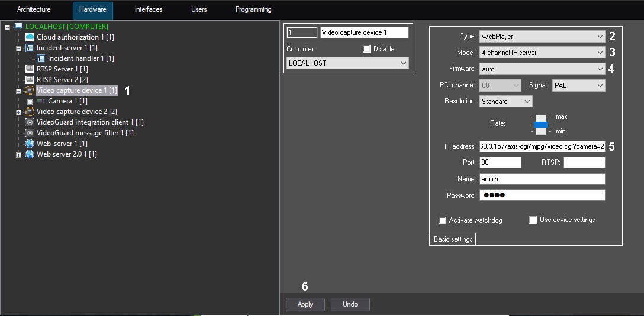Open the Computer dropdown showing LOCALHOST
Screen dimensions: 644x316
(x=347, y=63)
